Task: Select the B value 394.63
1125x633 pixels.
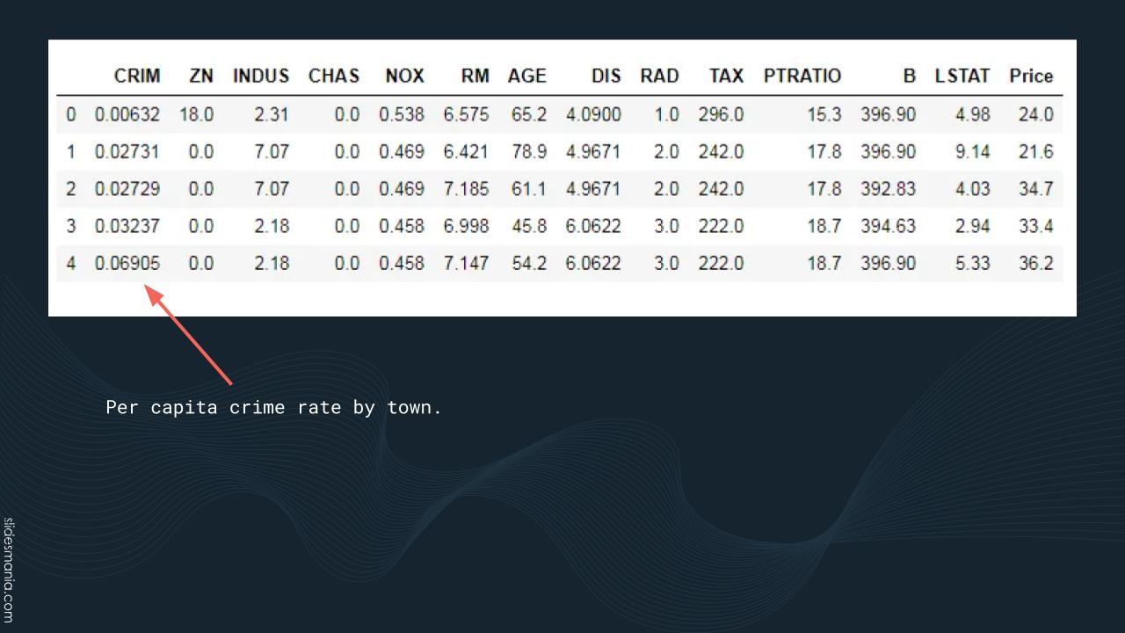Action: coord(888,226)
